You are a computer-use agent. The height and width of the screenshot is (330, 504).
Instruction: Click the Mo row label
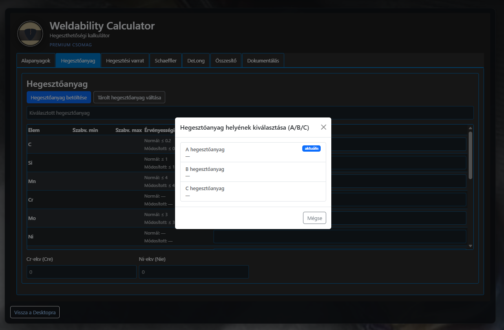tap(32, 218)
